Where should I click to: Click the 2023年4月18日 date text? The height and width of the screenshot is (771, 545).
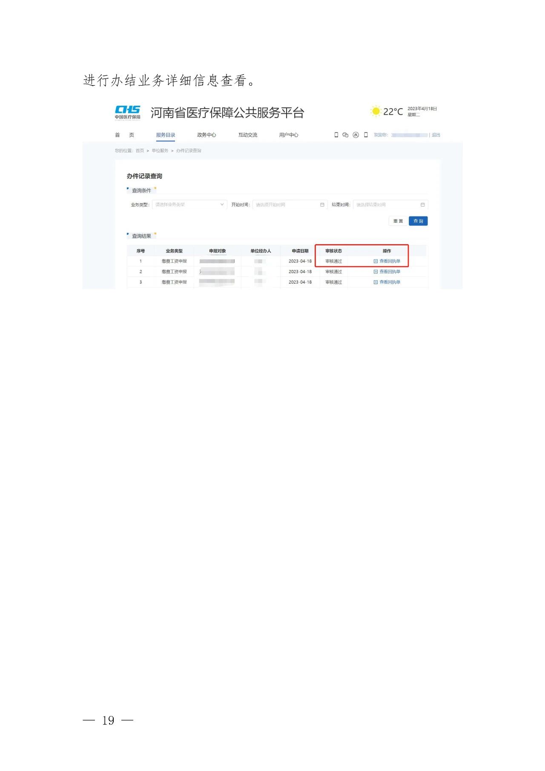point(422,109)
